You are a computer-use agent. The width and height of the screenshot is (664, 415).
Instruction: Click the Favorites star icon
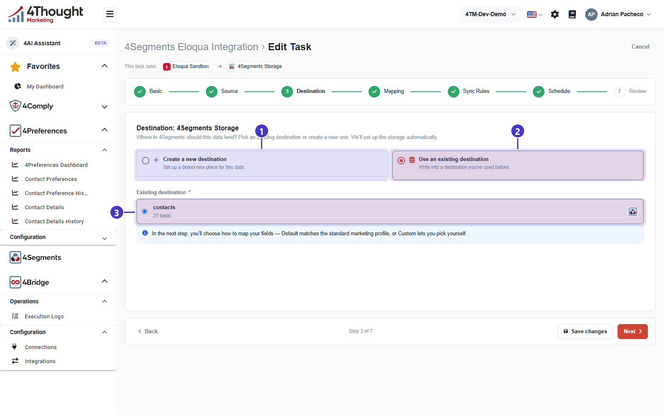15,66
